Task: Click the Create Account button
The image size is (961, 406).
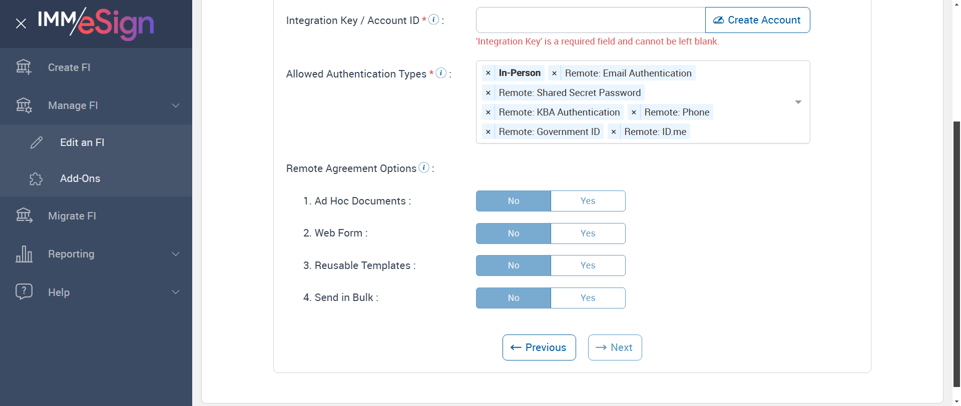Action: pos(757,20)
